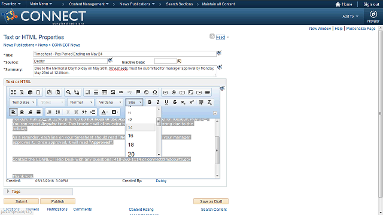The width and height of the screenshot is (383, 215).
Task: Open the Personalize Page link
Action: [x=361, y=29]
